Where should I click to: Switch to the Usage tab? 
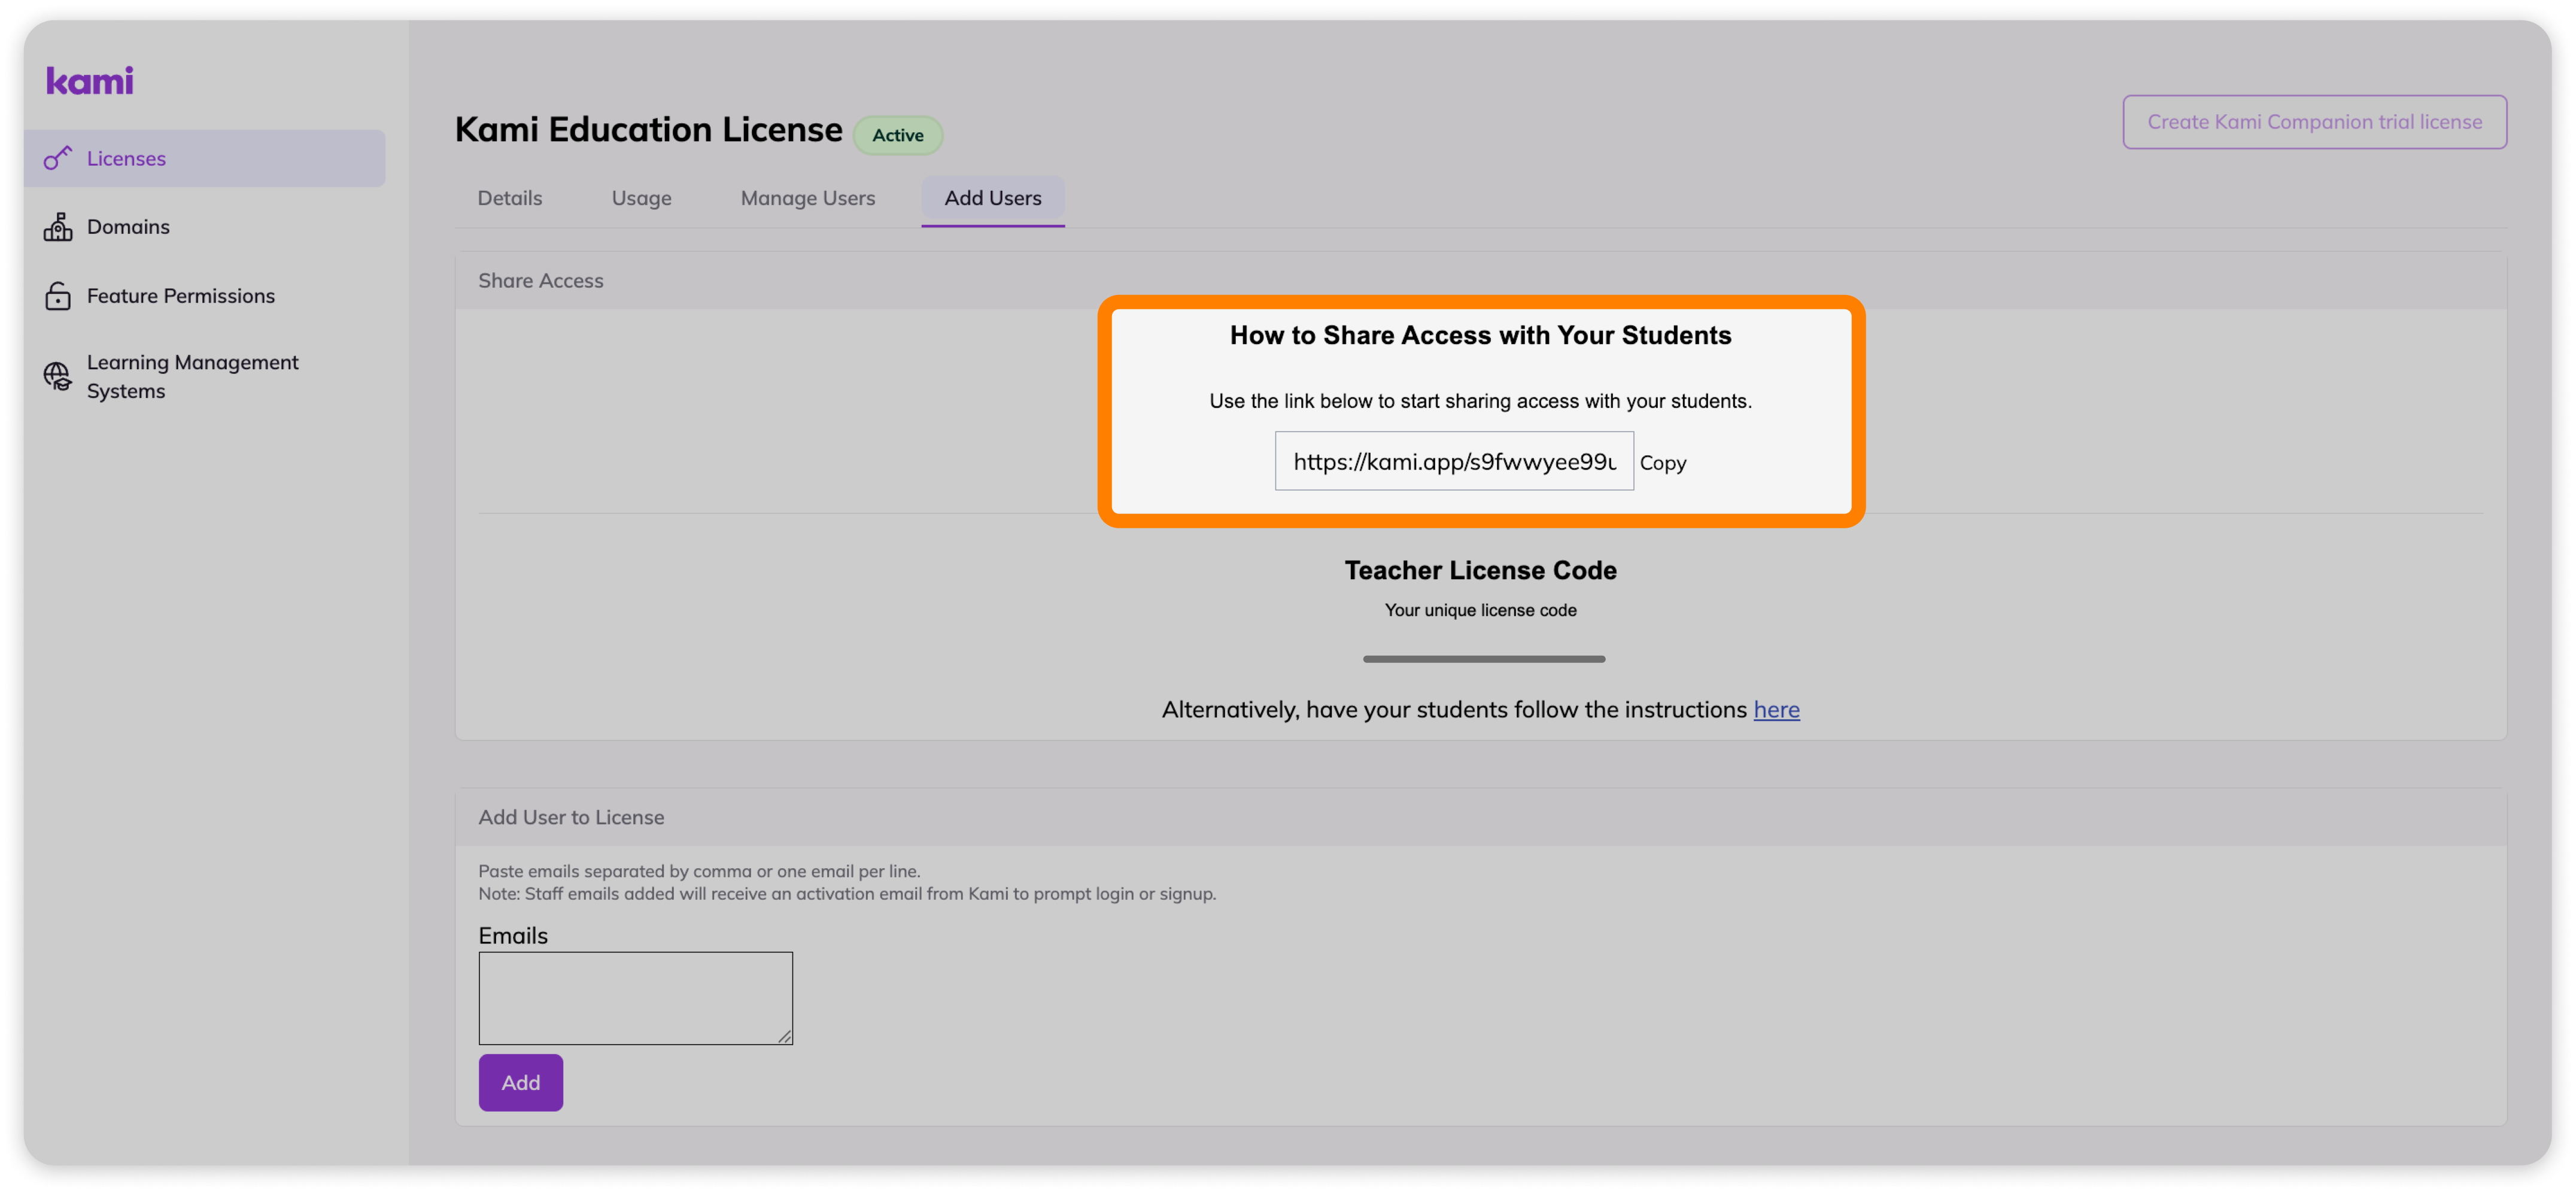[641, 198]
